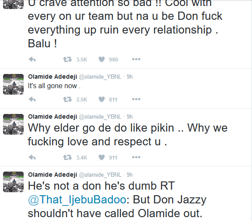The height and width of the screenshot is (221, 252).
Task: Reply to "It's all gone now" tweet
Action: pyautogui.click(x=32, y=99)
